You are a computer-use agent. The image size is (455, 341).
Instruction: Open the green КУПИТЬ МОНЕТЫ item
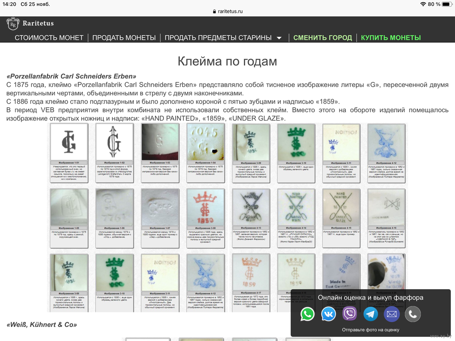coord(390,38)
